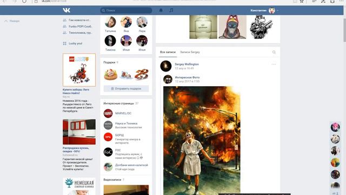Open Долбани меня калиткой page
346x195 pixels.
pos(131,165)
